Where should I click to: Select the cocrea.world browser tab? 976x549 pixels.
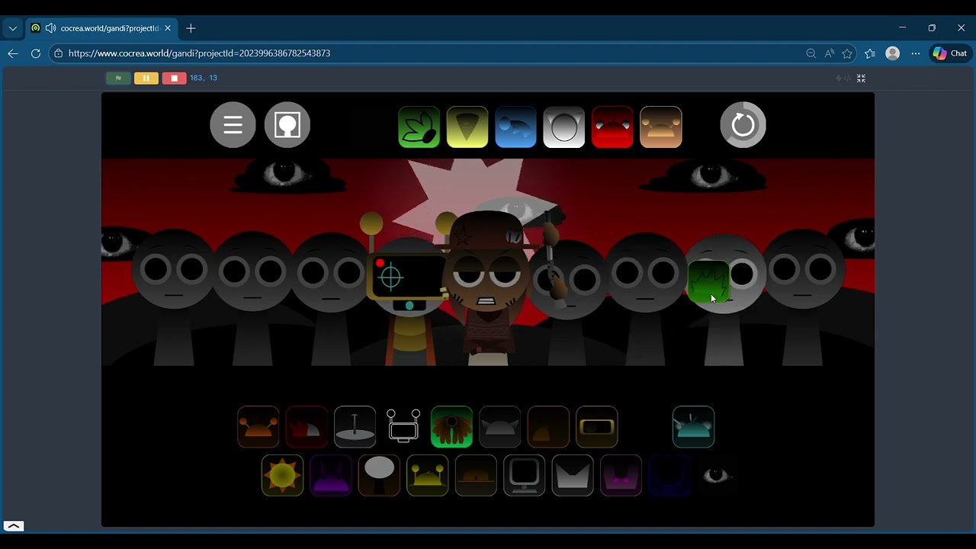[101, 28]
